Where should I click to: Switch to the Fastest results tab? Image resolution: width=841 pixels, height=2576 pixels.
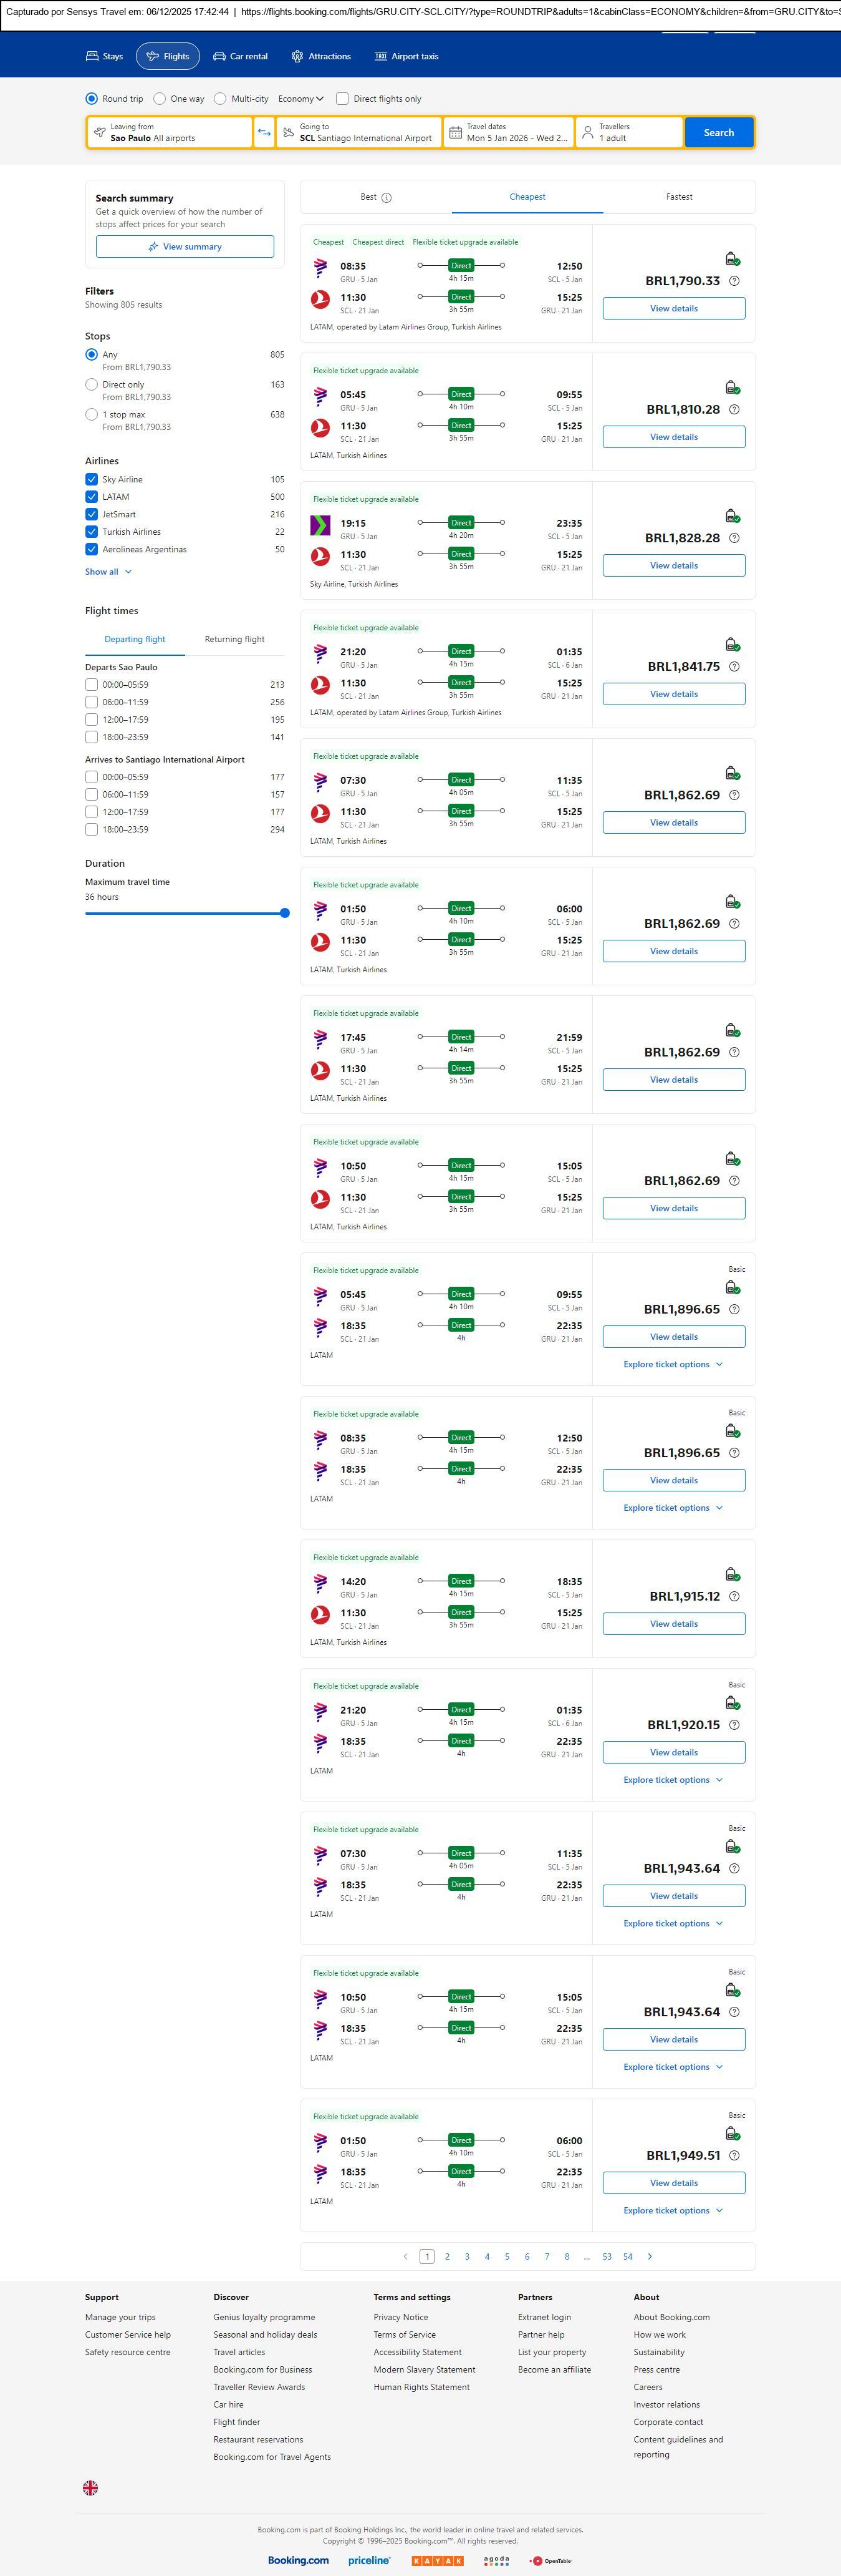click(678, 197)
